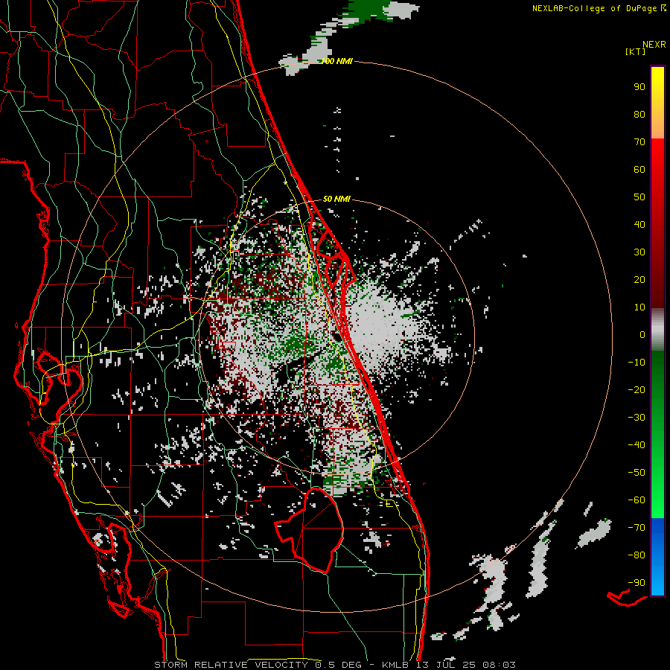The width and height of the screenshot is (670, 670).
Task: Click the positive 90 knot scale label
Action: (x=639, y=87)
